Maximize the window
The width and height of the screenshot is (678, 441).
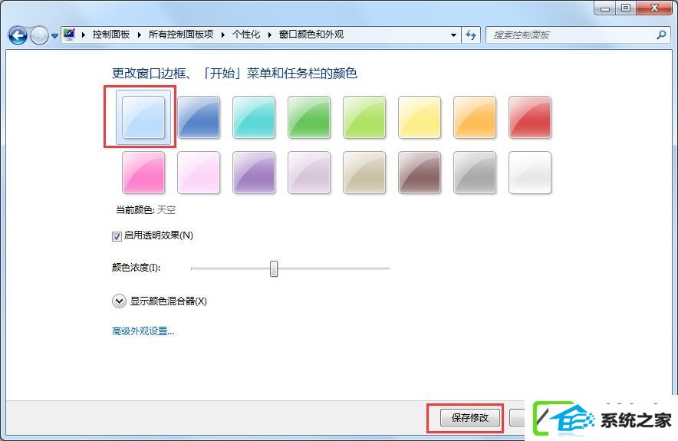(x=626, y=8)
